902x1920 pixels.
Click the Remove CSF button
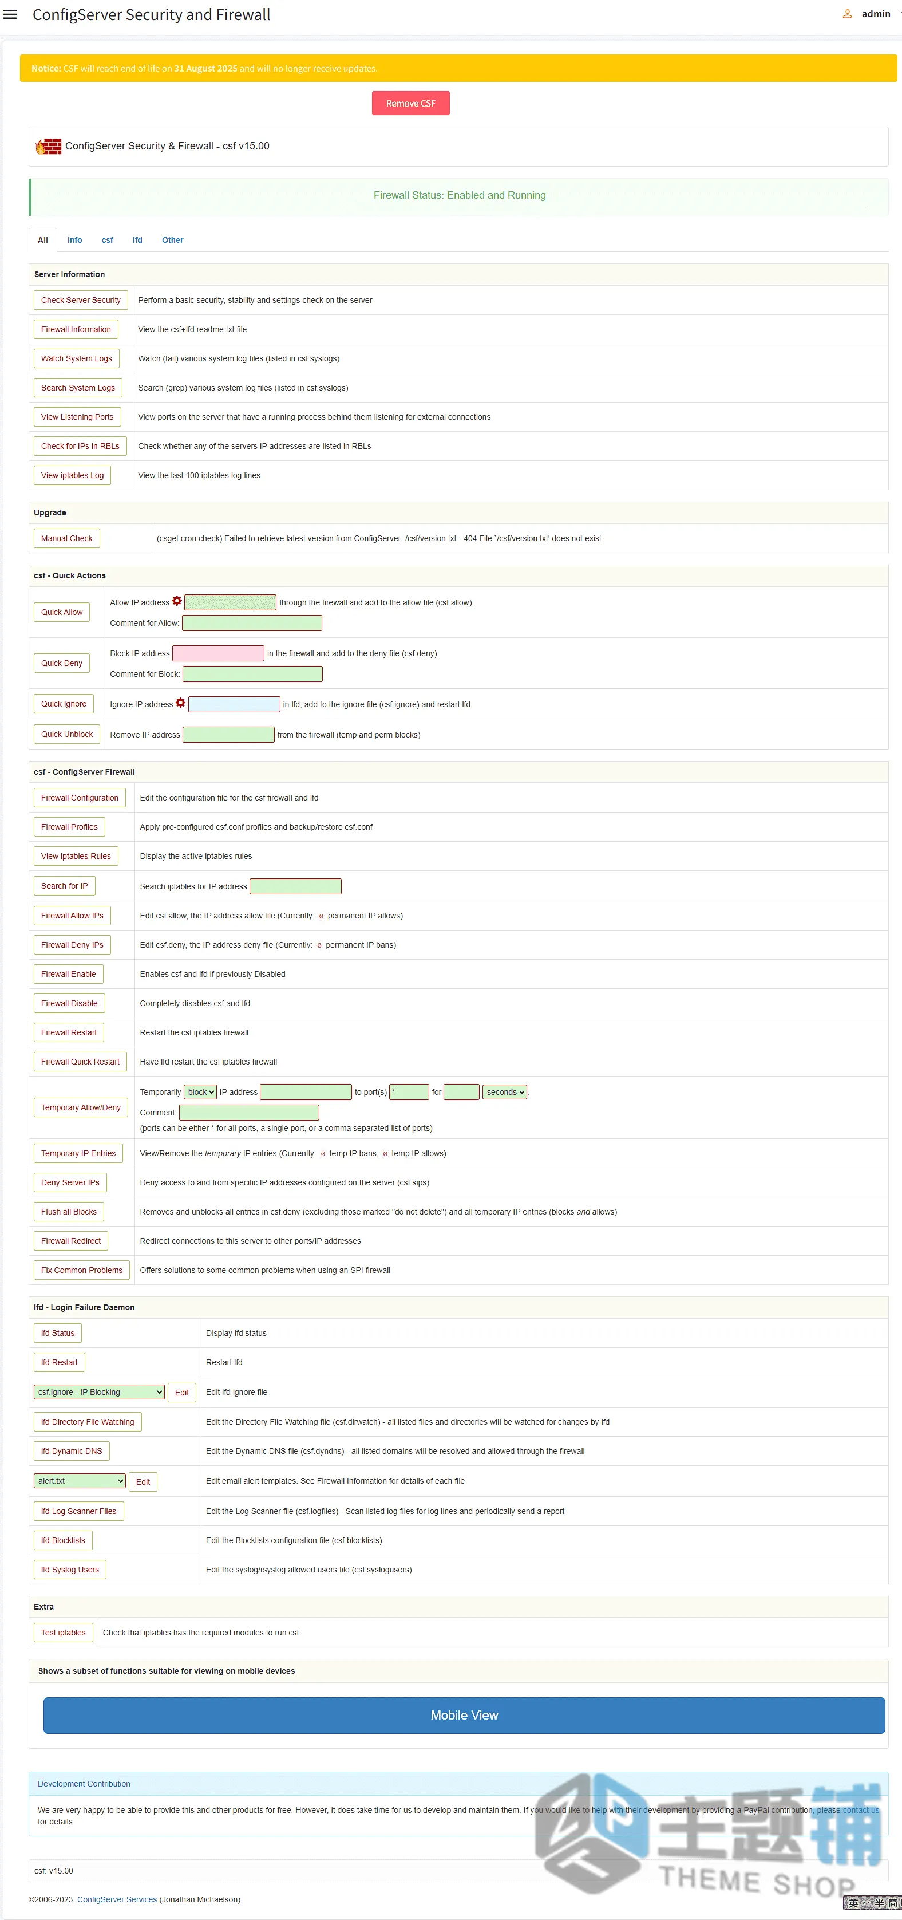click(410, 103)
